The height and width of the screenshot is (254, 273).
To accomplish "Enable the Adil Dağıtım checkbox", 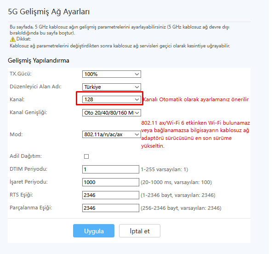I will [86, 156].
